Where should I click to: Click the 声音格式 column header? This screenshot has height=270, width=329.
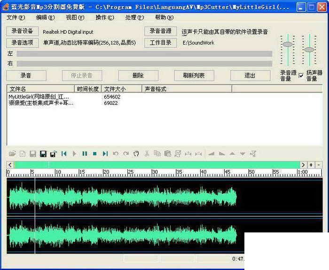187,89
